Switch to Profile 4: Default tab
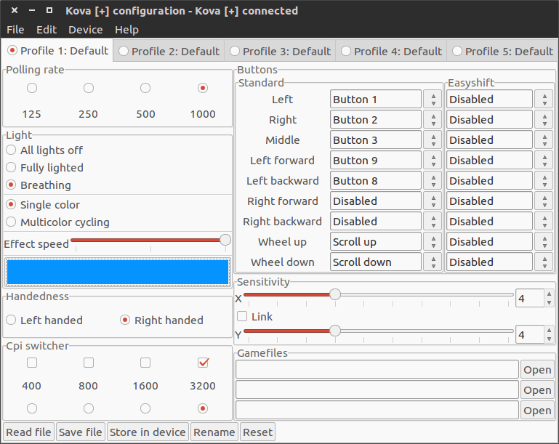This screenshot has height=444, width=559. point(391,52)
